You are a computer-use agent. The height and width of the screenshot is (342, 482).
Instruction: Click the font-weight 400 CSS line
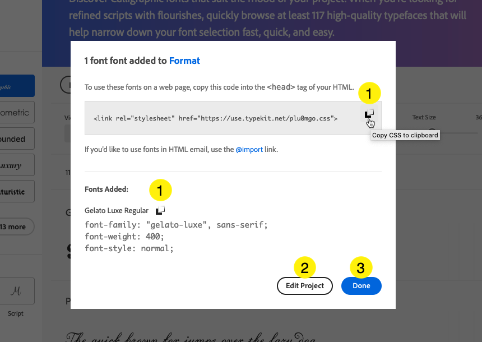tap(124, 237)
